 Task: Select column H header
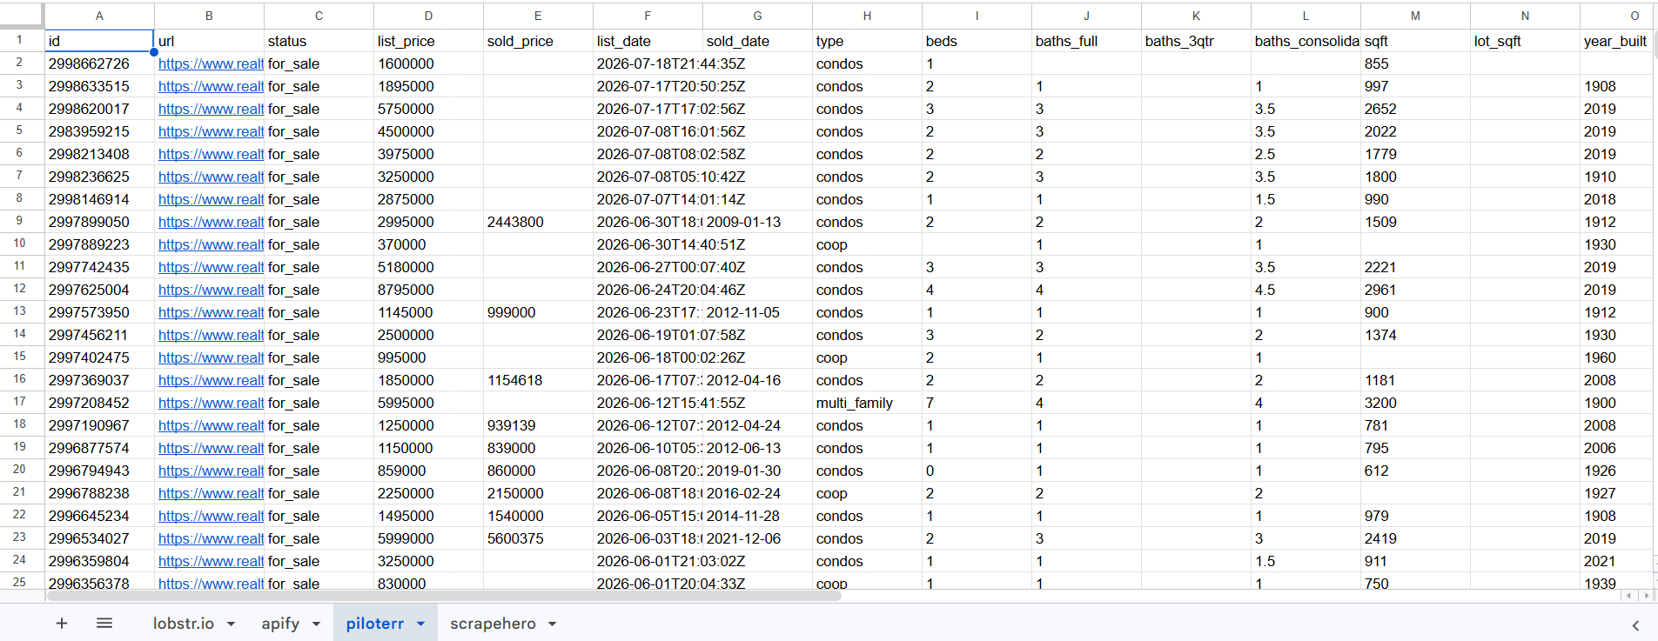tap(867, 16)
